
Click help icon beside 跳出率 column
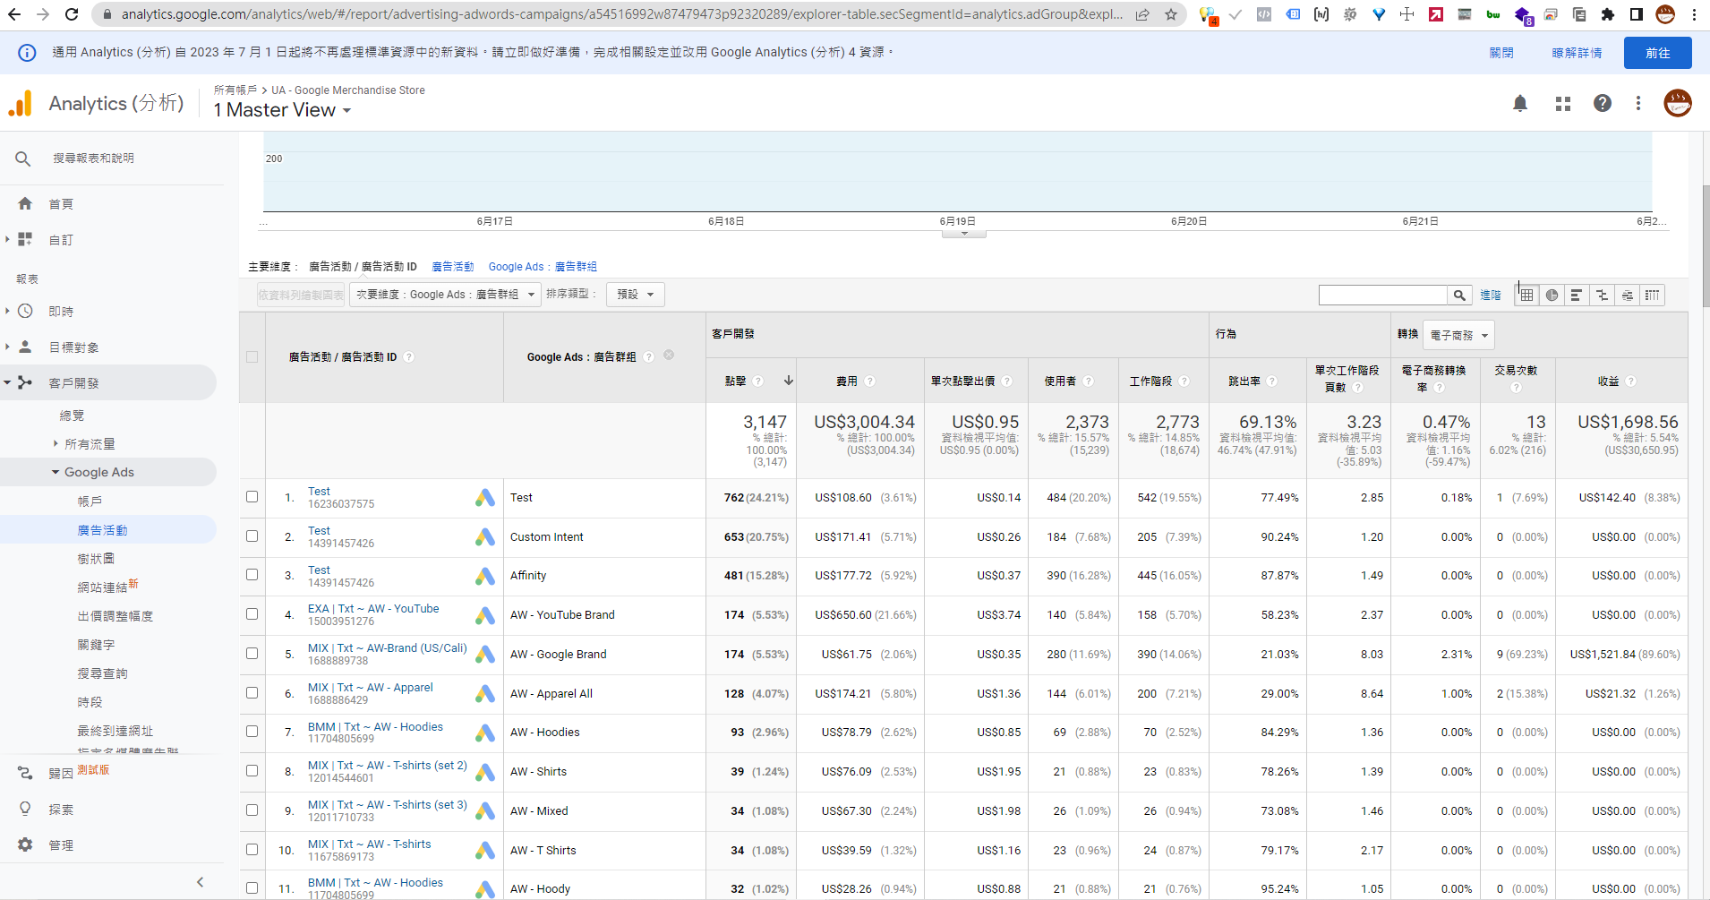point(1271,381)
